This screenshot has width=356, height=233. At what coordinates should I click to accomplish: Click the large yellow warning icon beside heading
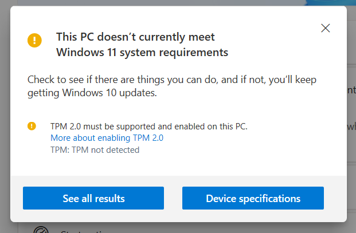(34, 40)
